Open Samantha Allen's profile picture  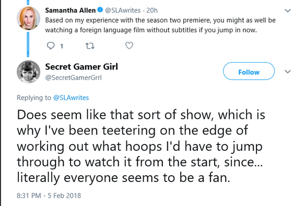point(29,18)
